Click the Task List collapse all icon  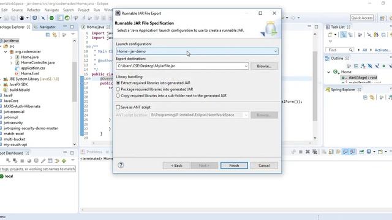point(383,35)
